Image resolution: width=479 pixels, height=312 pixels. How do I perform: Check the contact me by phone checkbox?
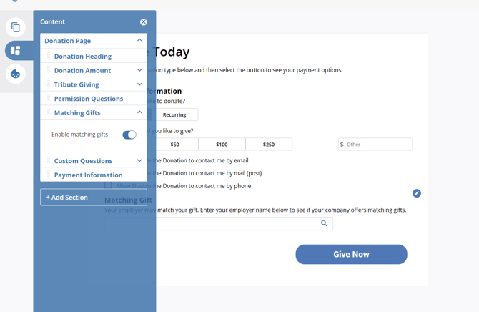pos(108,186)
